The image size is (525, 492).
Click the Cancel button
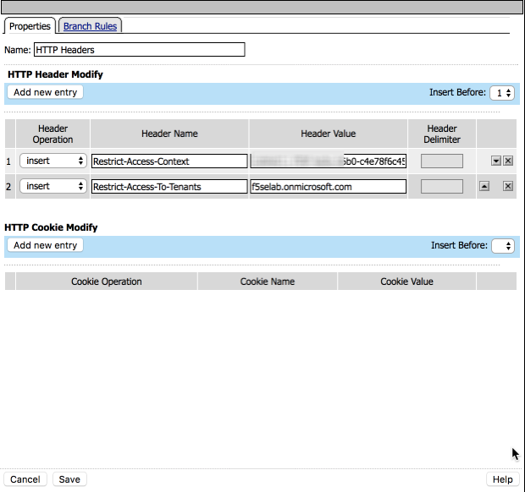(x=25, y=479)
